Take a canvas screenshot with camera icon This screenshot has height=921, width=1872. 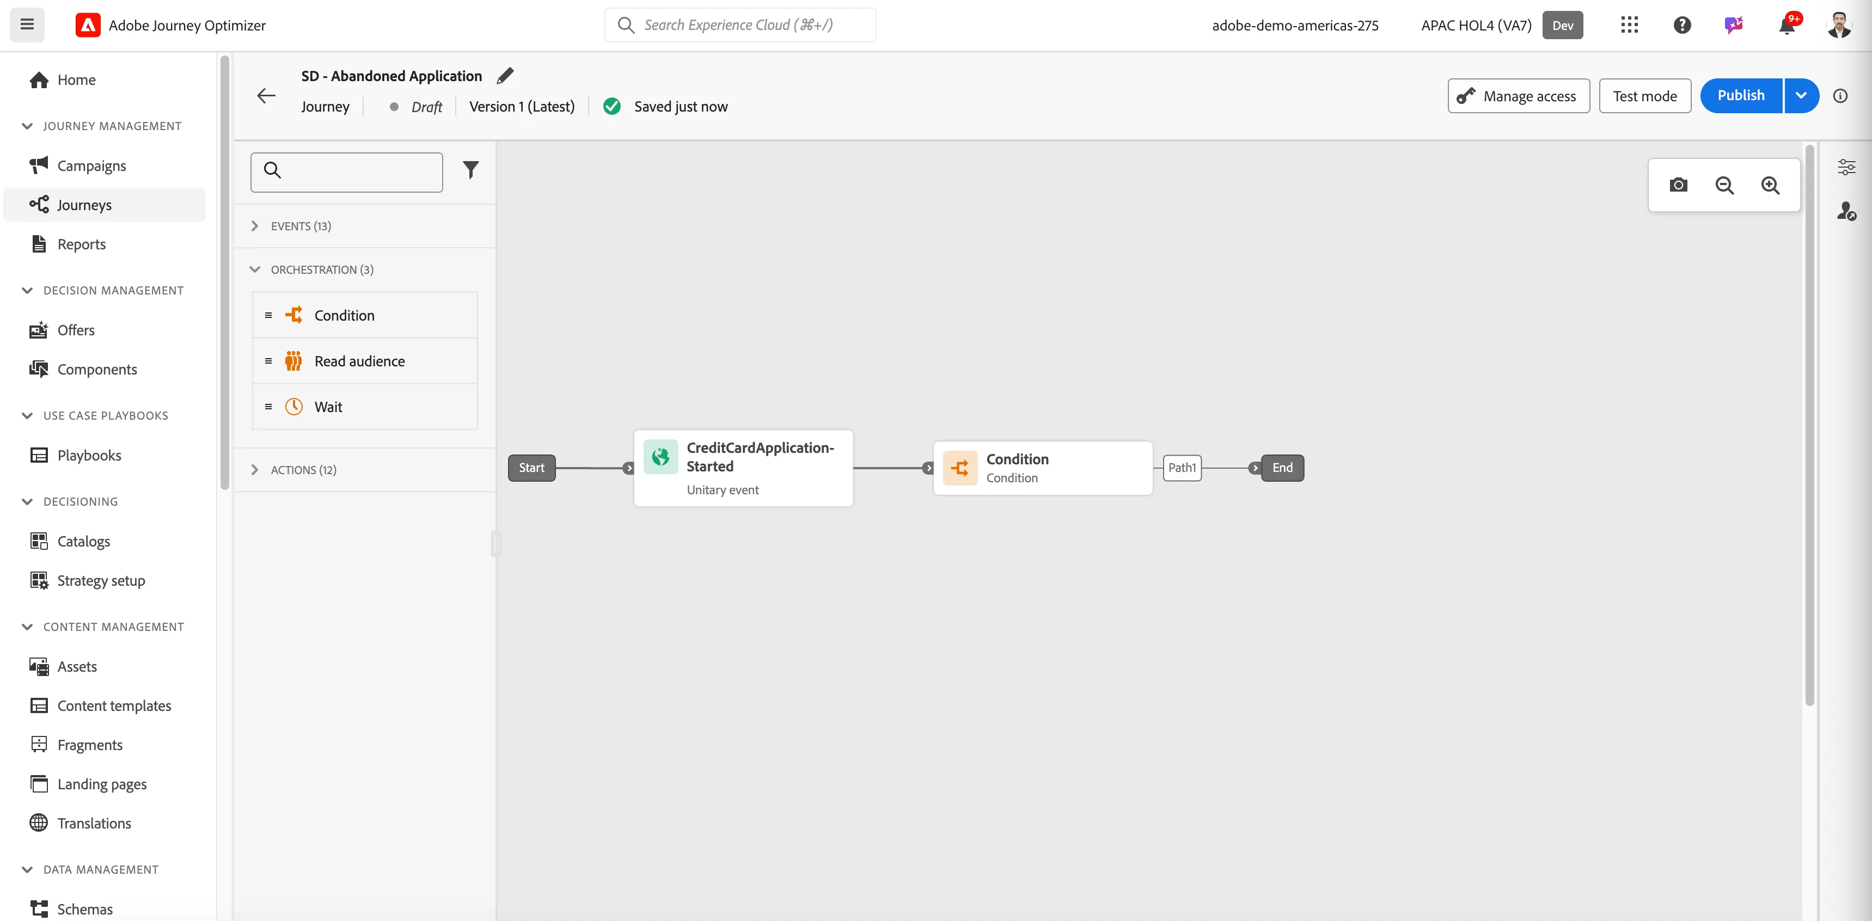[1678, 185]
